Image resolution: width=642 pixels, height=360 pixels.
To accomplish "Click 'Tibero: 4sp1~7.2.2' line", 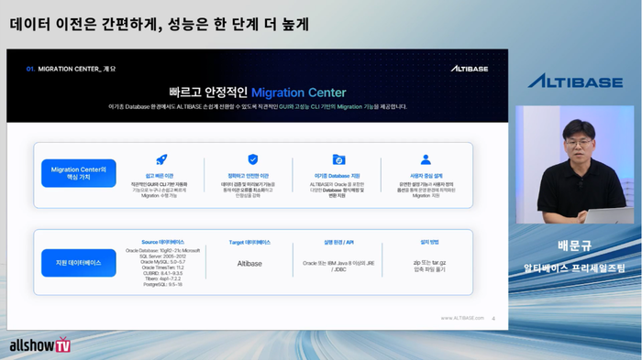I will pyautogui.click(x=162, y=278).
